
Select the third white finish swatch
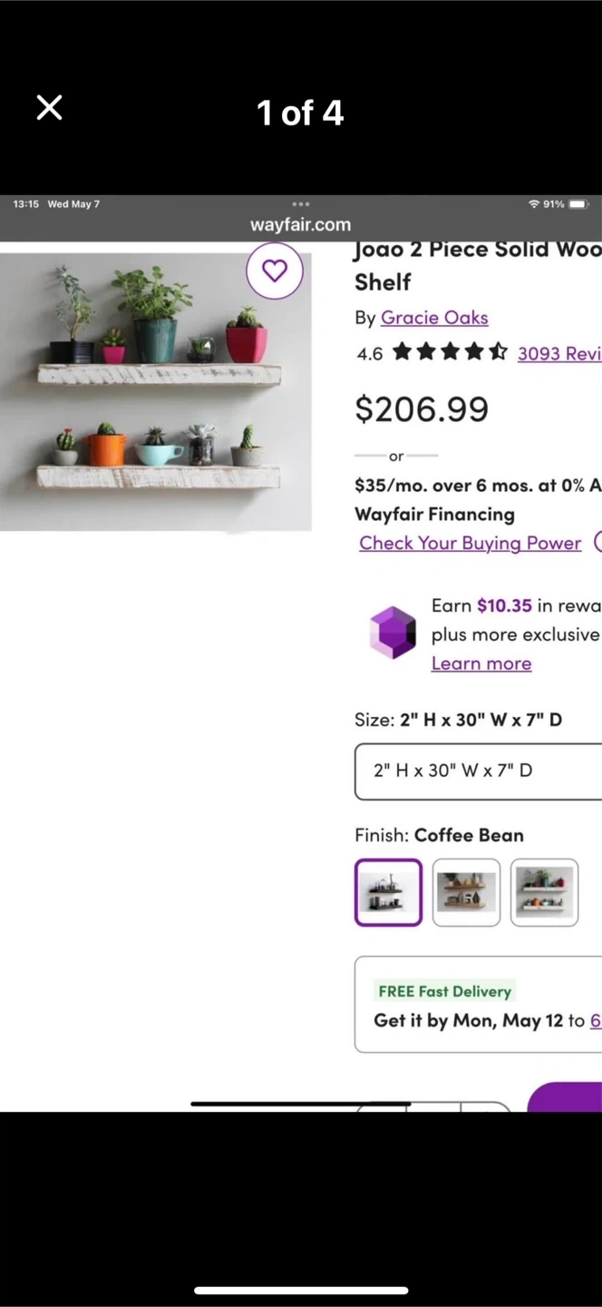pyautogui.click(x=544, y=892)
